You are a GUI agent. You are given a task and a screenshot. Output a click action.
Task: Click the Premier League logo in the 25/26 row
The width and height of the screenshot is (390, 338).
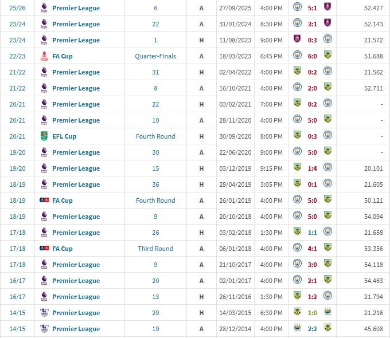click(x=44, y=8)
